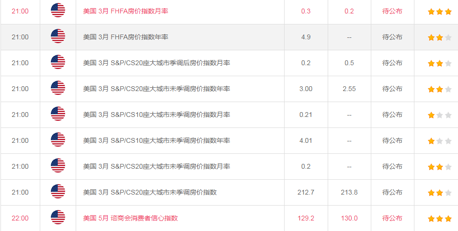This screenshot has height=231, width=458.
Task: Click forecast value 130.0
Action: (x=349, y=218)
